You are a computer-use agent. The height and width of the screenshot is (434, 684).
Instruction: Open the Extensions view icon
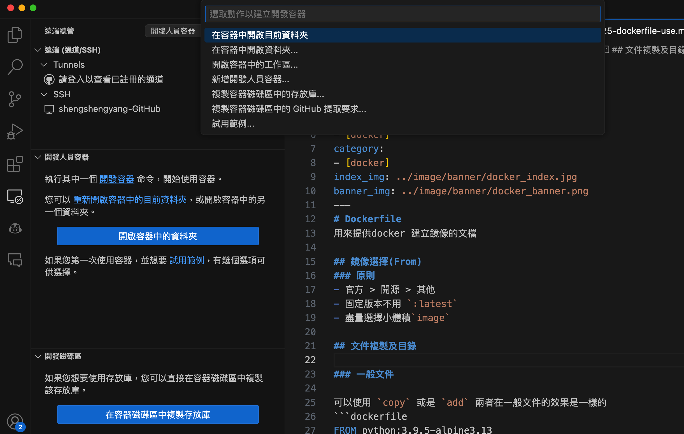[x=15, y=164]
